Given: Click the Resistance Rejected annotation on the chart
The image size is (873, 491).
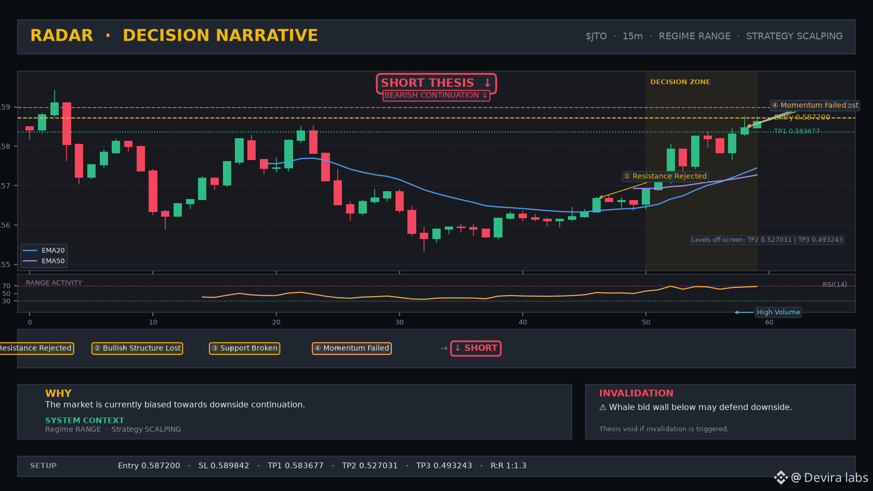Looking at the screenshot, I should (x=666, y=176).
